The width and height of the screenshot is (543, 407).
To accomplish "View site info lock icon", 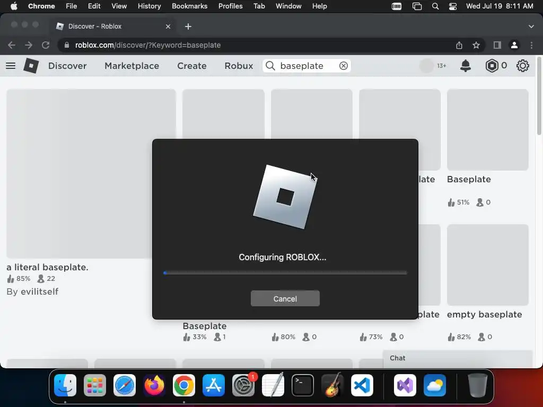I will pos(67,45).
